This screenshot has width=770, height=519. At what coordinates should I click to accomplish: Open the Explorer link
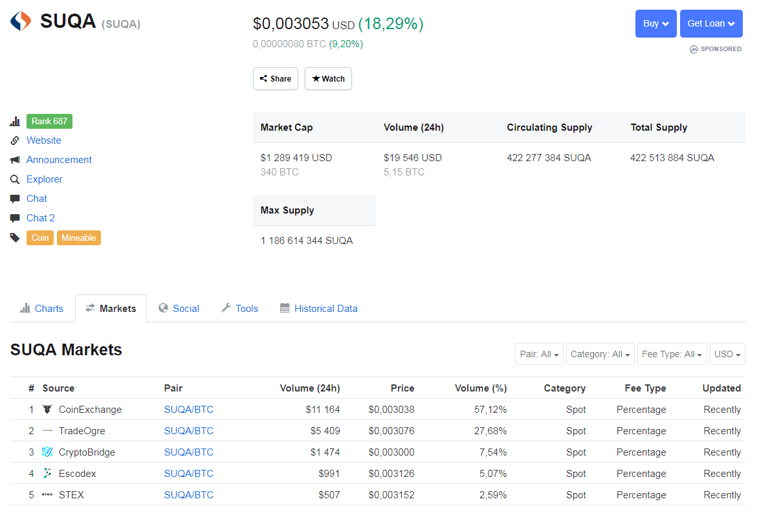point(44,179)
